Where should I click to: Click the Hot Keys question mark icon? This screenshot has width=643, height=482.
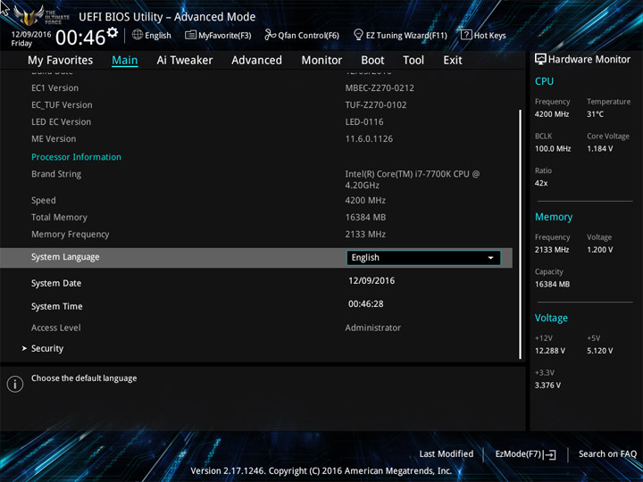click(x=466, y=35)
